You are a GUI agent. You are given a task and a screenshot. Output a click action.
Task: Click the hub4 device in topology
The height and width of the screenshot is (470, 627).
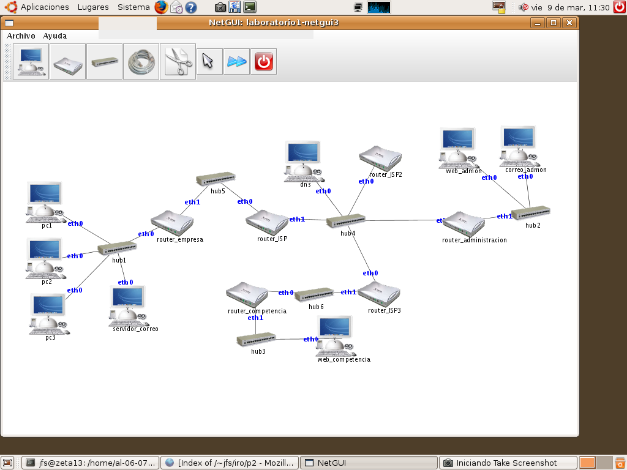346,222
